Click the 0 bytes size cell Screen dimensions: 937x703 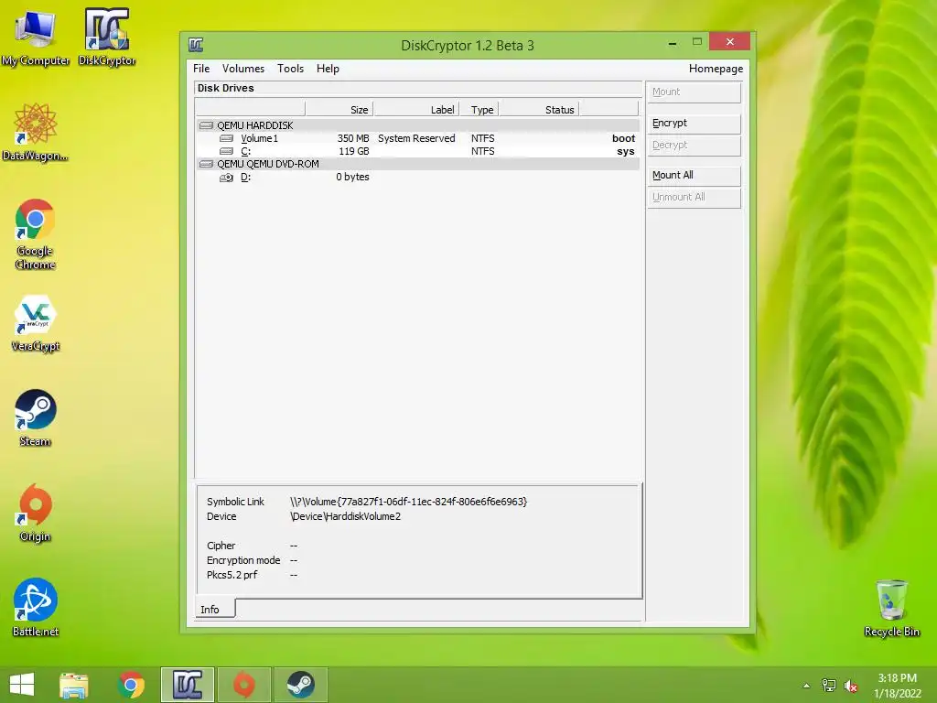352,177
